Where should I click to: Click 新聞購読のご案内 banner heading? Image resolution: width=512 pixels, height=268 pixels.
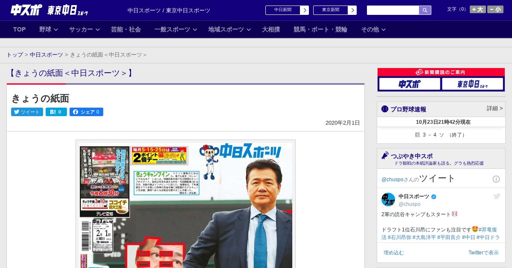(x=441, y=72)
